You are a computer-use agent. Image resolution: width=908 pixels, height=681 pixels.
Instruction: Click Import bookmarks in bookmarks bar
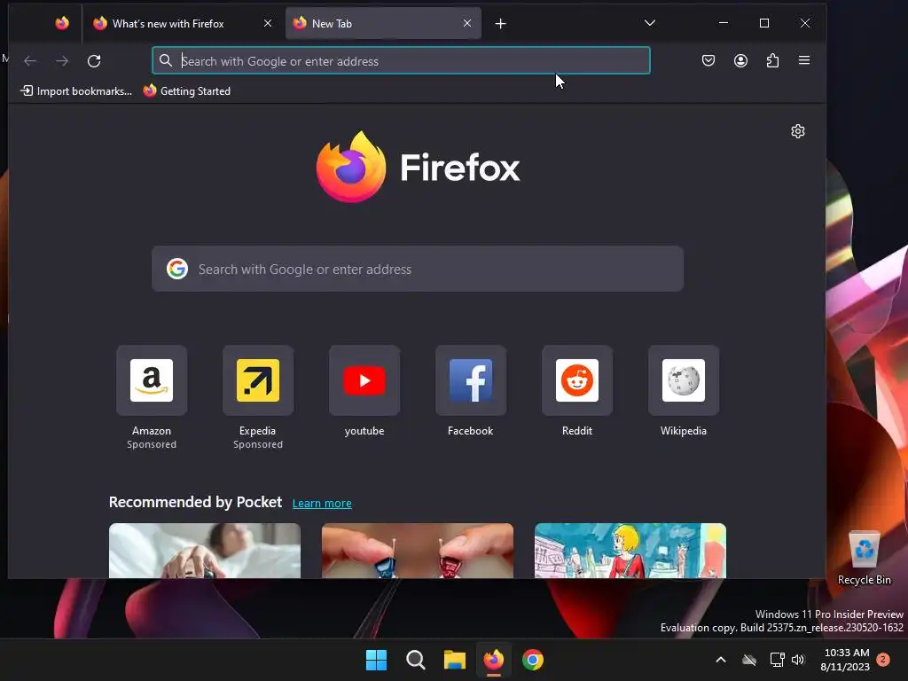(x=76, y=91)
